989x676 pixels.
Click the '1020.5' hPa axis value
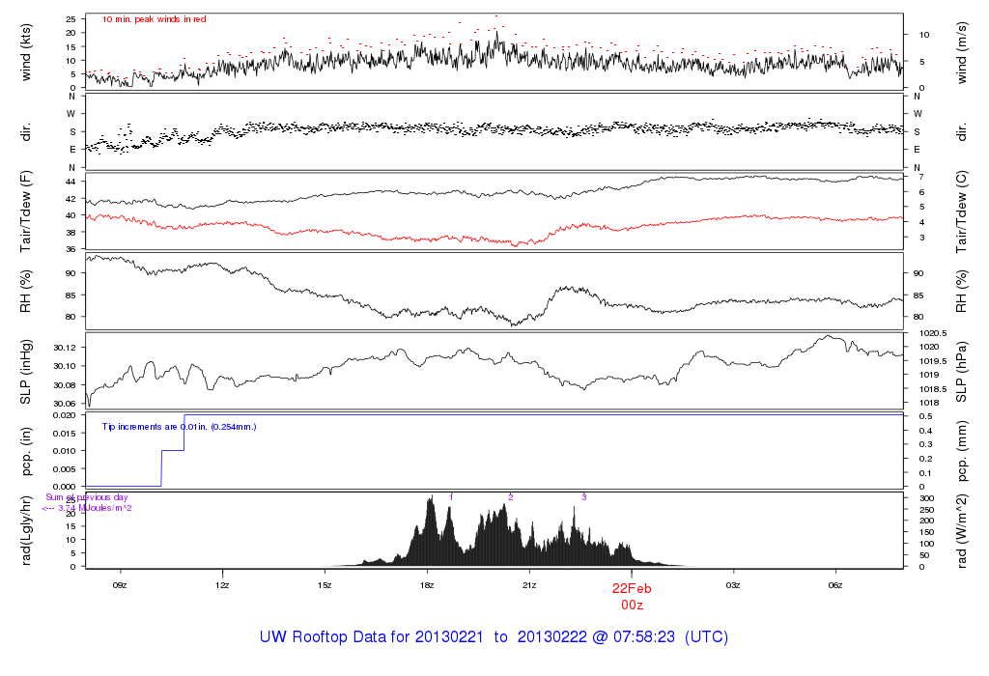tap(934, 333)
